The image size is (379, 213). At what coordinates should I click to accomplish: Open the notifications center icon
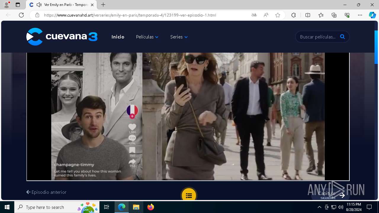(369, 207)
